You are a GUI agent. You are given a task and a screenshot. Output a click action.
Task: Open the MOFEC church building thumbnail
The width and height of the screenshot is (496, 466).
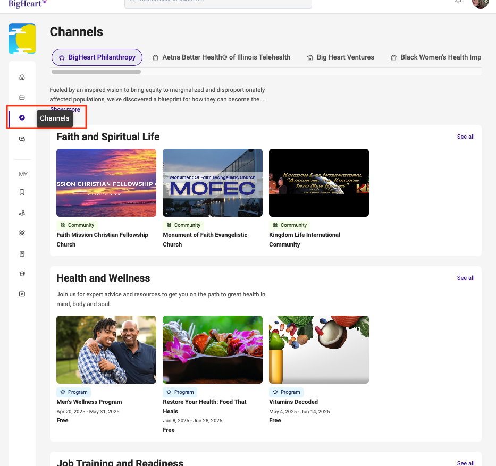point(213,183)
